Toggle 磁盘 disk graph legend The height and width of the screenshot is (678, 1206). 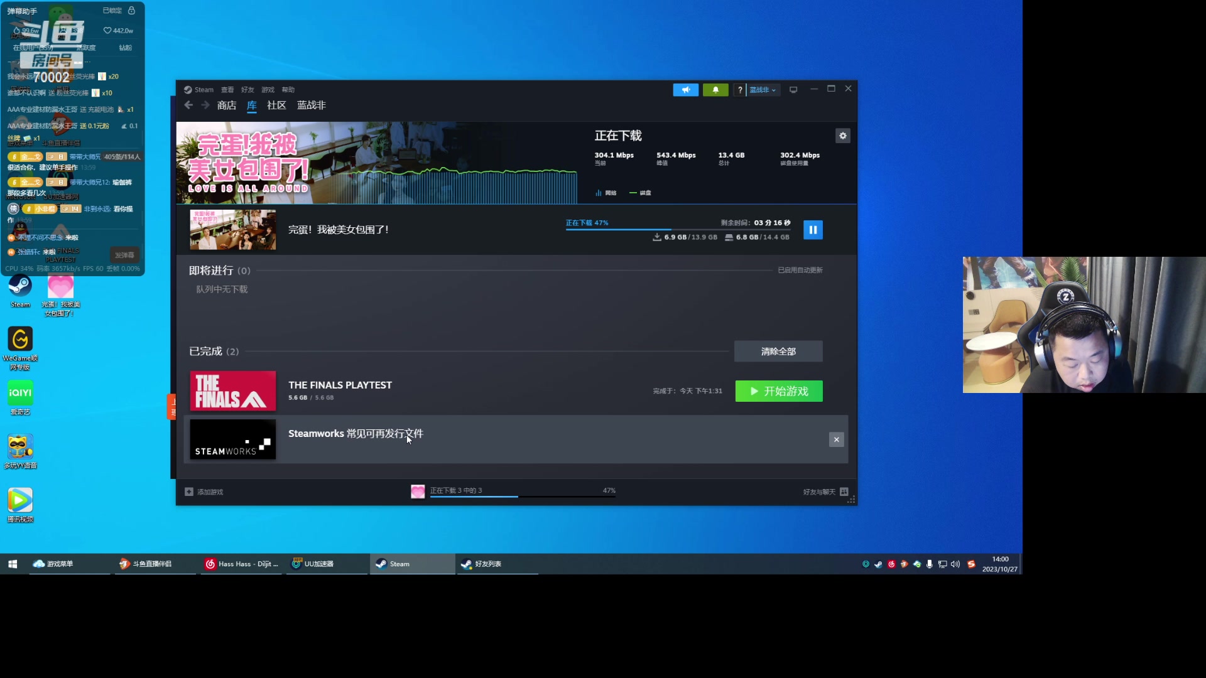[x=641, y=193]
